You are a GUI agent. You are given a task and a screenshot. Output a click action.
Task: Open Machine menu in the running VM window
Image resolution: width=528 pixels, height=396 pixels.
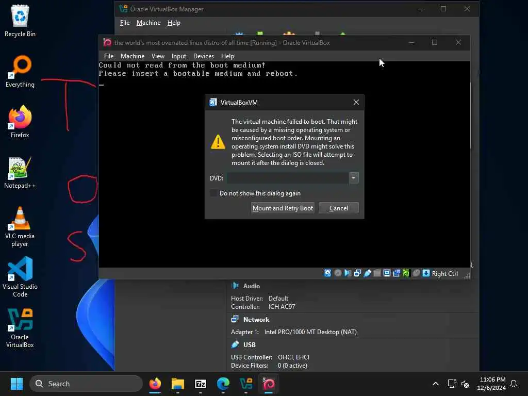pos(133,56)
